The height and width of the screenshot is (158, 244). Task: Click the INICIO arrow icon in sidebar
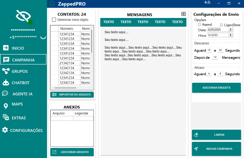[x=6, y=48]
